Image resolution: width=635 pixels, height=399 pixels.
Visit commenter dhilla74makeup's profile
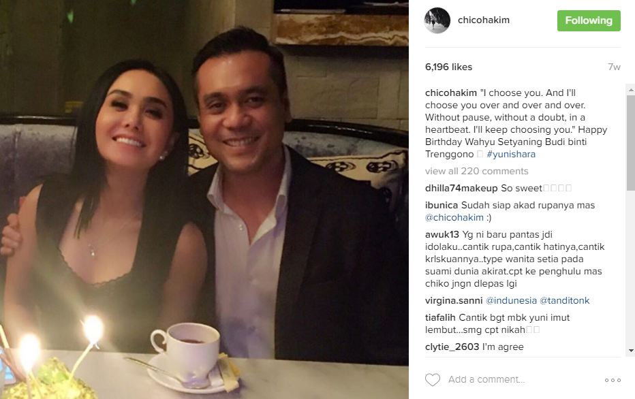coord(461,188)
